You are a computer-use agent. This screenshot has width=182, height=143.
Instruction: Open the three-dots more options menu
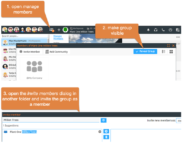[178, 37]
